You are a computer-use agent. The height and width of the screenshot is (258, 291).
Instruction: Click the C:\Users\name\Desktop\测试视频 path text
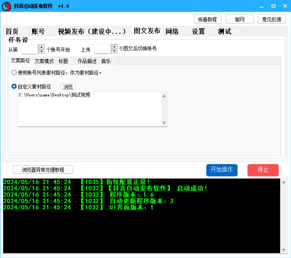coord(54,95)
